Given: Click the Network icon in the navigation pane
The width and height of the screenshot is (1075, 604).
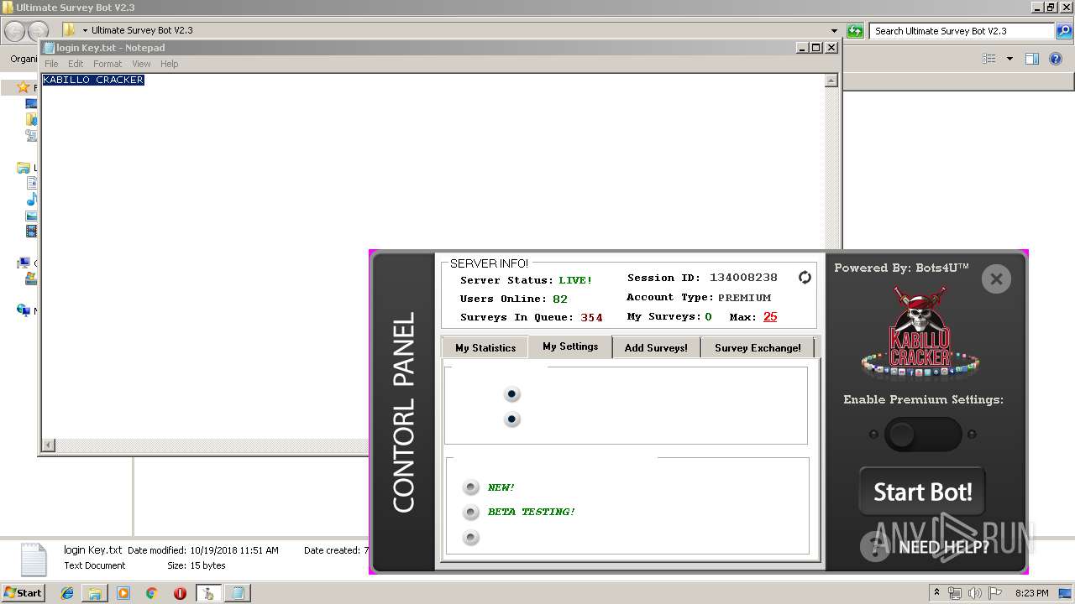Looking at the screenshot, I should (24, 310).
